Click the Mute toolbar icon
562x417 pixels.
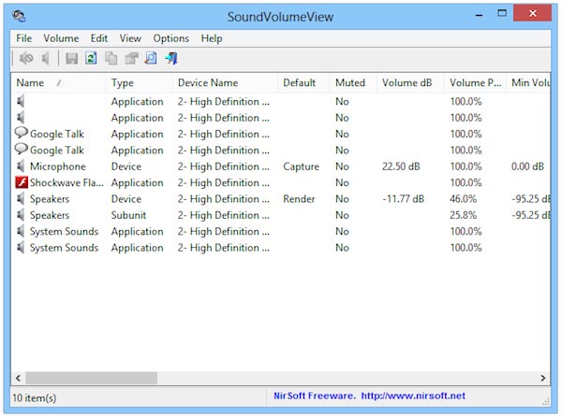(26, 58)
